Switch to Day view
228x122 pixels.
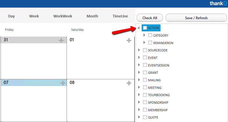pyautogui.click(x=11, y=16)
